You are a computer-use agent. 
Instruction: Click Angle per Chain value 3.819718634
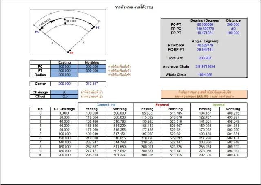(205, 66)
